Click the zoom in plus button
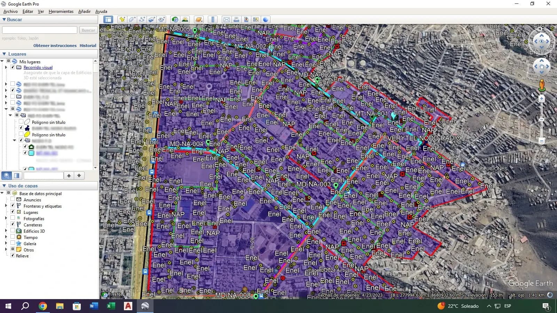Screen dimensions: 557x313 [542, 99]
